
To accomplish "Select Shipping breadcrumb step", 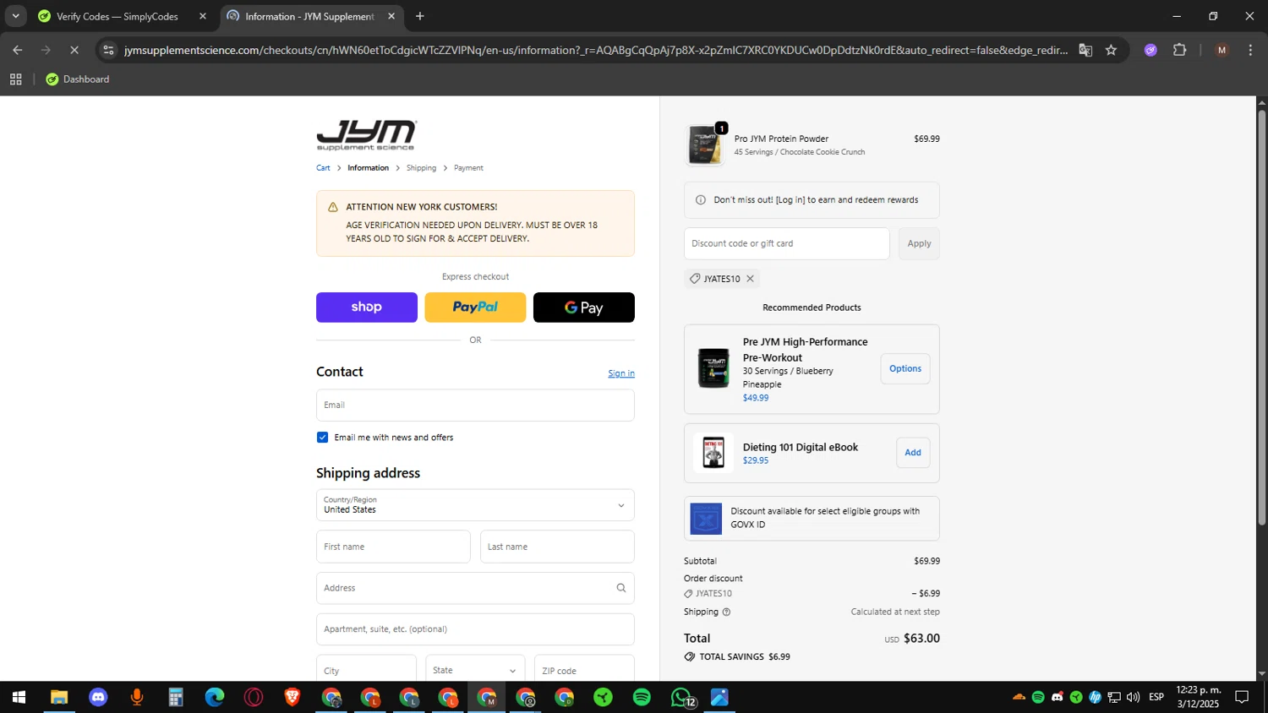I will (x=421, y=168).
